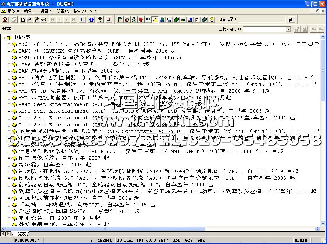Viewport: 327px width, 244px height.
Task: Click the red and blue swap arrows icon
Action: (109, 20)
